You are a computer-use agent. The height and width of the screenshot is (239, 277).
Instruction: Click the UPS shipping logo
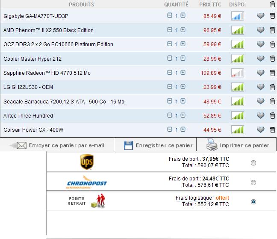point(87,162)
